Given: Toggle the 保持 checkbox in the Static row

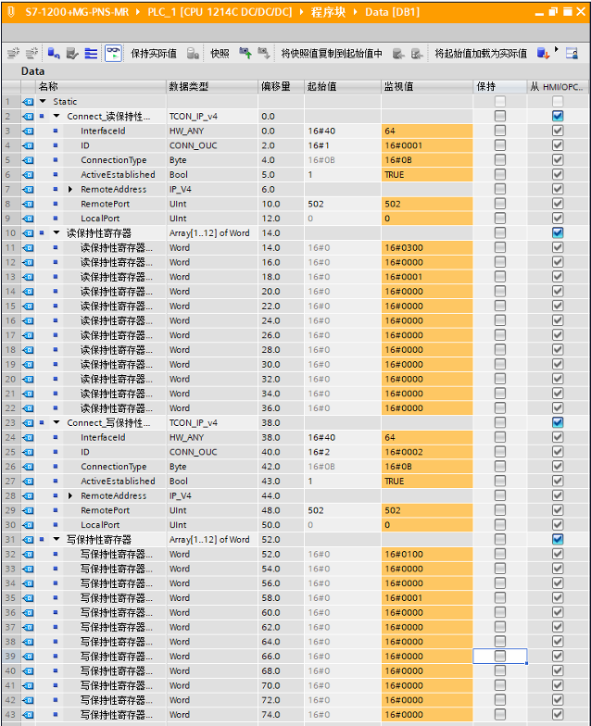Looking at the screenshot, I should [x=500, y=101].
